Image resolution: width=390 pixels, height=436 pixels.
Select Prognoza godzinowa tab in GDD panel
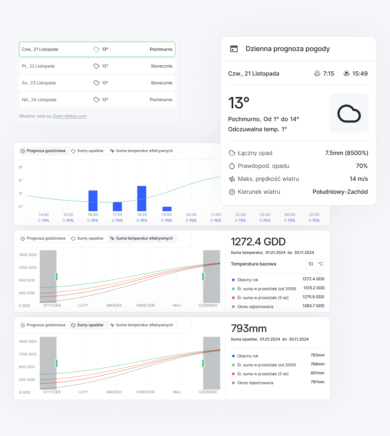(43, 239)
